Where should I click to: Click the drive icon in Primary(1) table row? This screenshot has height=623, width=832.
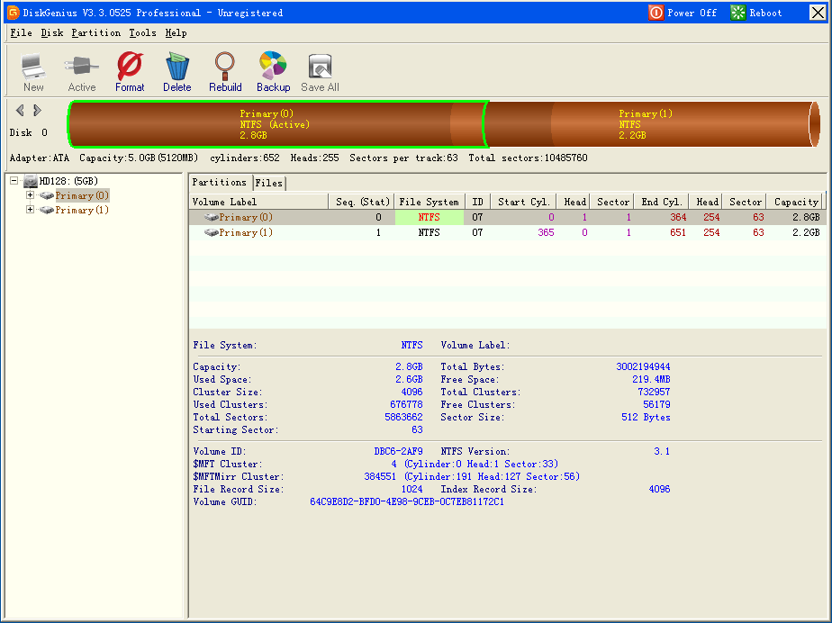click(212, 232)
